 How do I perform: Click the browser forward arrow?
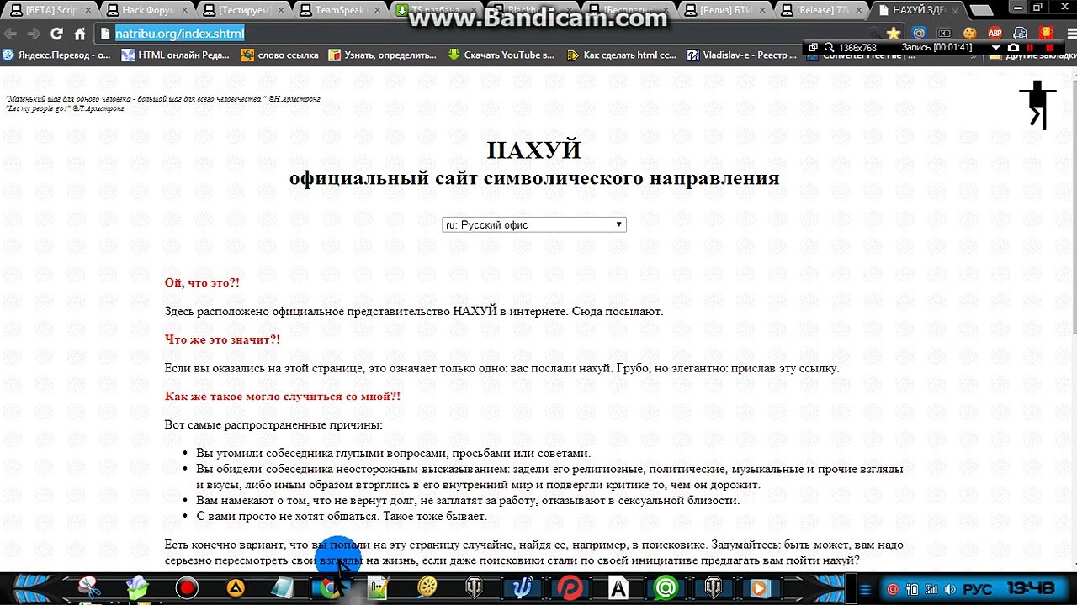tap(34, 34)
